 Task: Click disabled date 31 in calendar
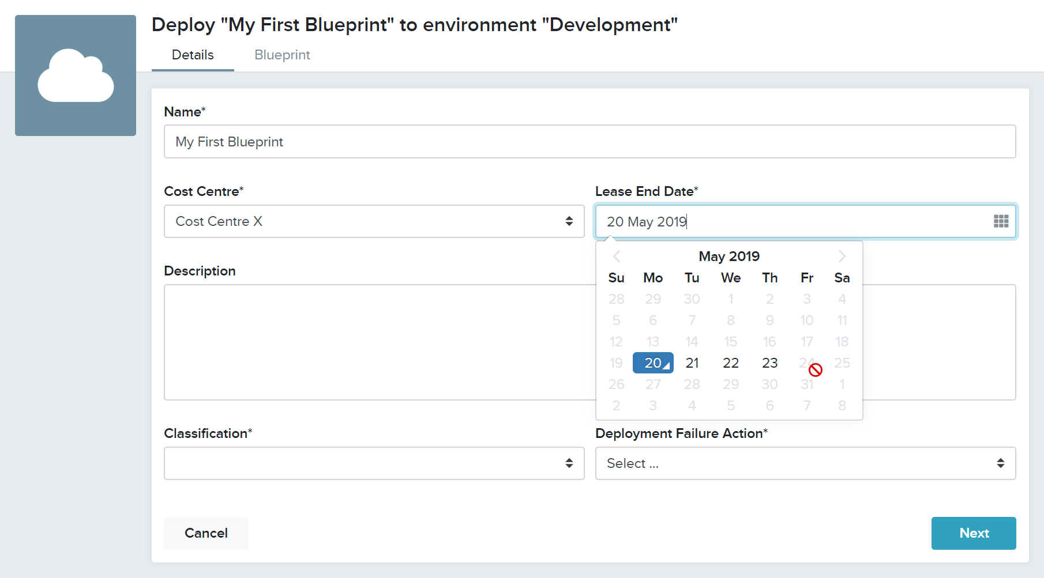point(807,384)
